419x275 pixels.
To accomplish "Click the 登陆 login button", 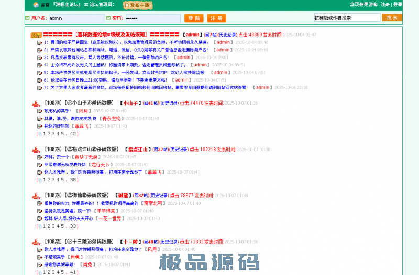I will click(x=194, y=18).
